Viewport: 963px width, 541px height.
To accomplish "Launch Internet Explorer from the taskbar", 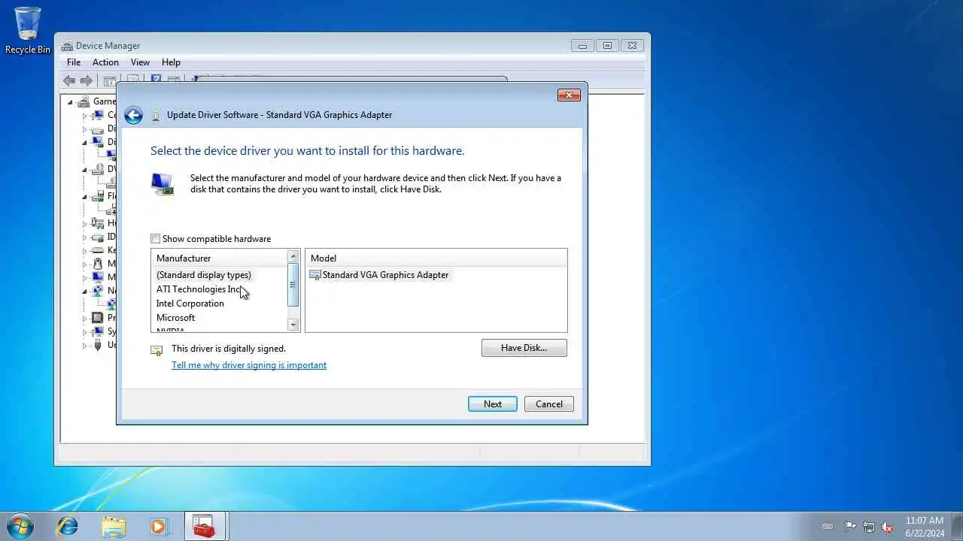I will (x=68, y=526).
